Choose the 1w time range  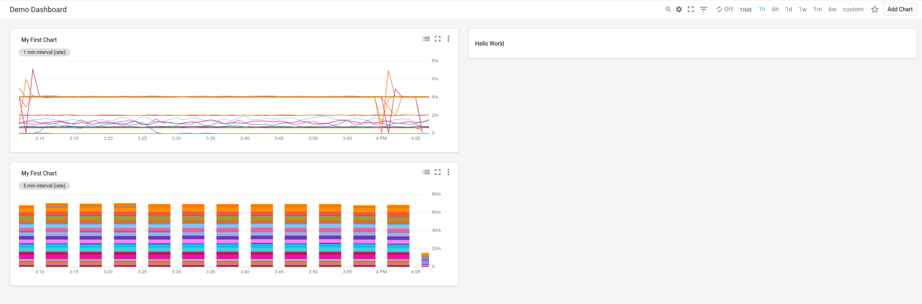[x=803, y=9]
